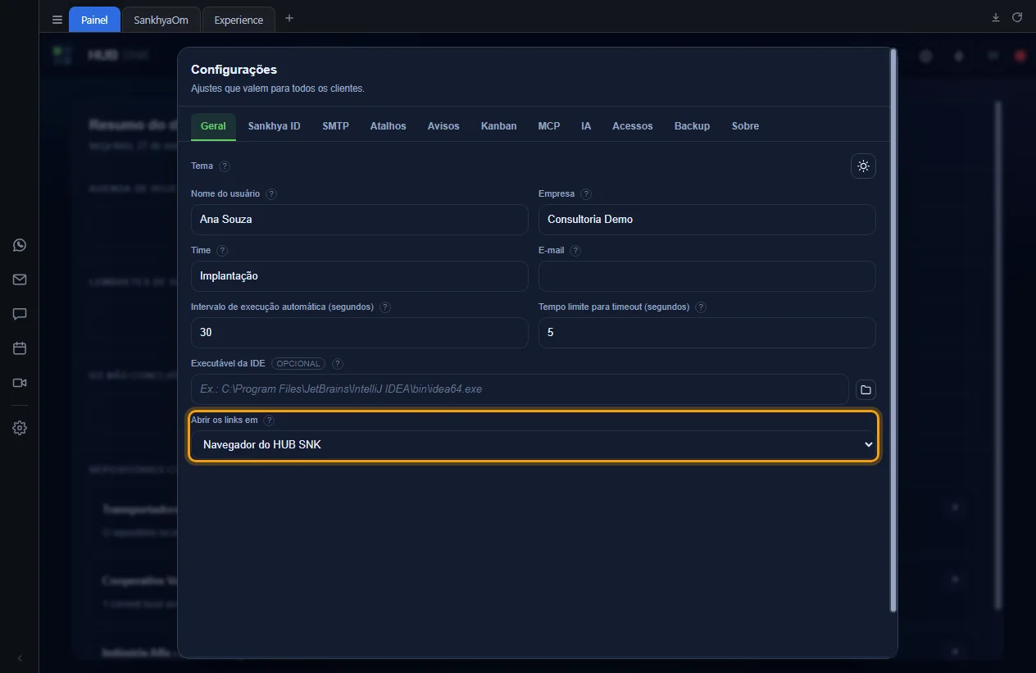Show help for the E-mail field
Image resolution: width=1036 pixels, height=673 pixels.
click(x=575, y=251)
